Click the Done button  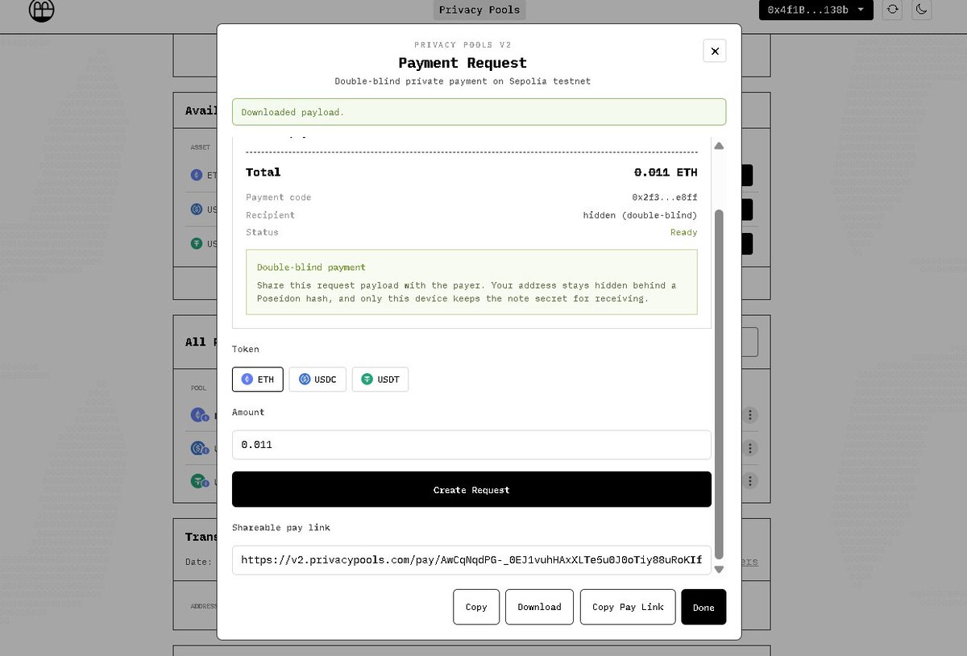[703, 607]
